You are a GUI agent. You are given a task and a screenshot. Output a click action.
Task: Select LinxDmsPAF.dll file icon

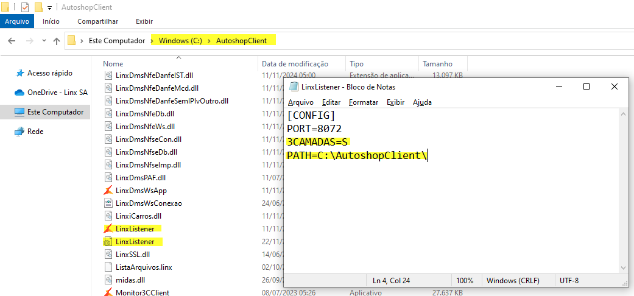pos(108,177)
